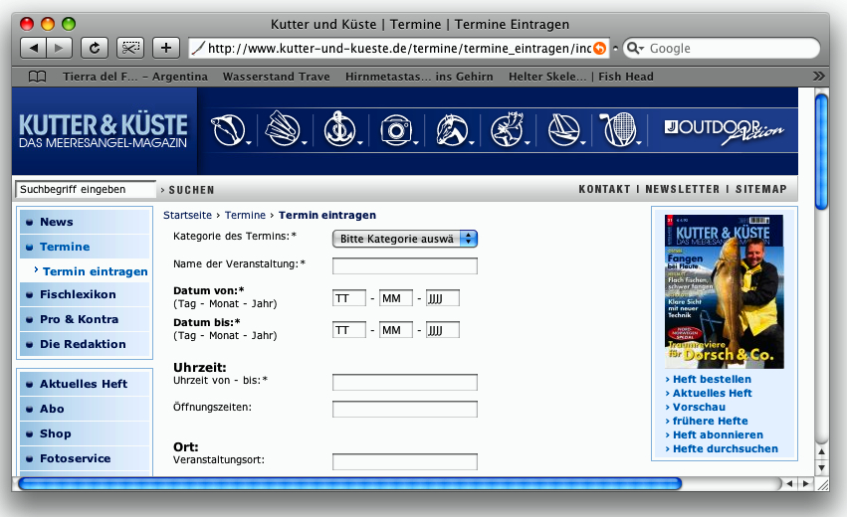Click the golf and tennis racket icon
Viewport: 847px width, 517px height.
(x=620, y=129)
